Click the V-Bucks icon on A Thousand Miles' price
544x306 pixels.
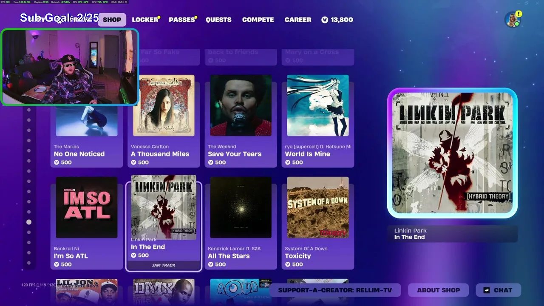pos(133,162)
